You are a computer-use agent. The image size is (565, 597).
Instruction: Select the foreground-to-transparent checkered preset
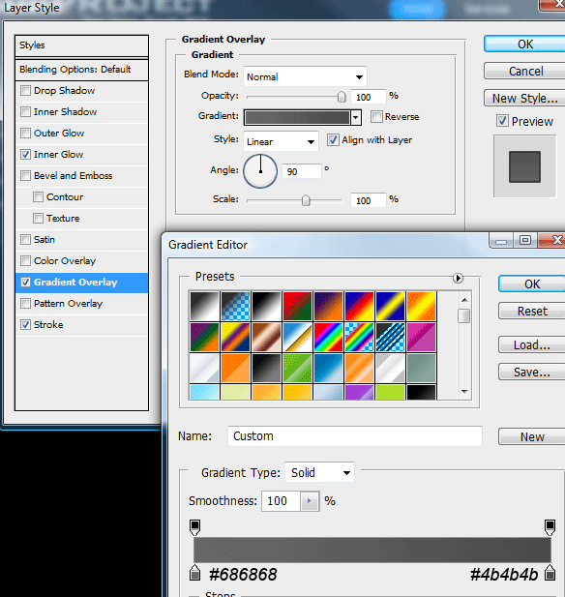(236, 306)
